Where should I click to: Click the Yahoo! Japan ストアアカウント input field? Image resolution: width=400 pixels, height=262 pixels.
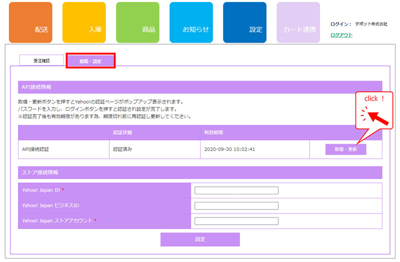pos(236,221)
